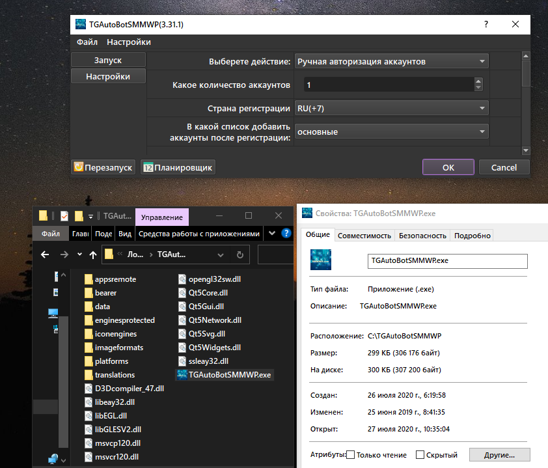Decrease the account count with down arrow
Image resolution: width=548 pixels, height=468 pixels.
(478, 87)
